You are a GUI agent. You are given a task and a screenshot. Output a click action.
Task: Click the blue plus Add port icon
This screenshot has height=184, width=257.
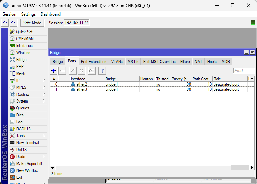click(x=54, y=71)
